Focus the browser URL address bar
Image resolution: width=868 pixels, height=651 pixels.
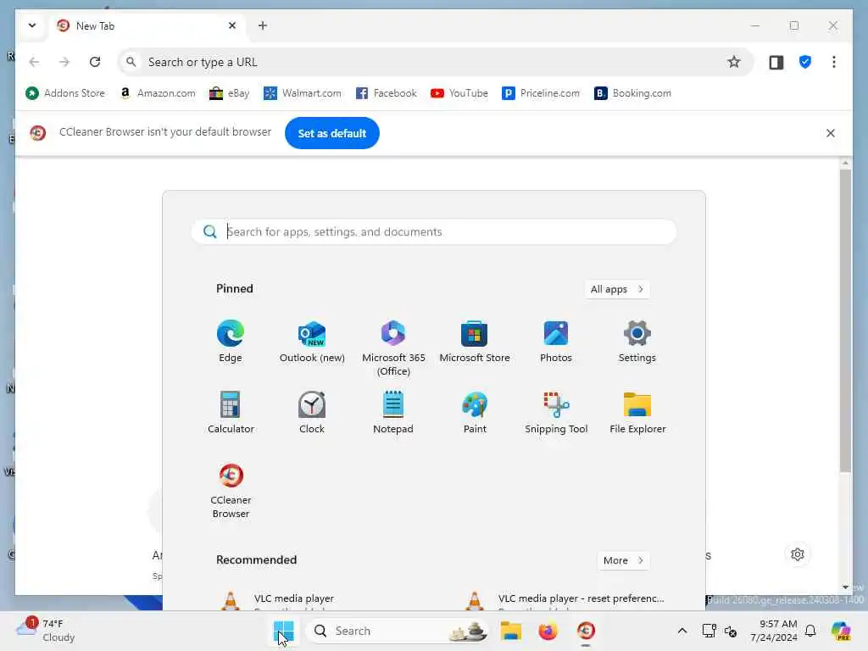click(435, 62)
